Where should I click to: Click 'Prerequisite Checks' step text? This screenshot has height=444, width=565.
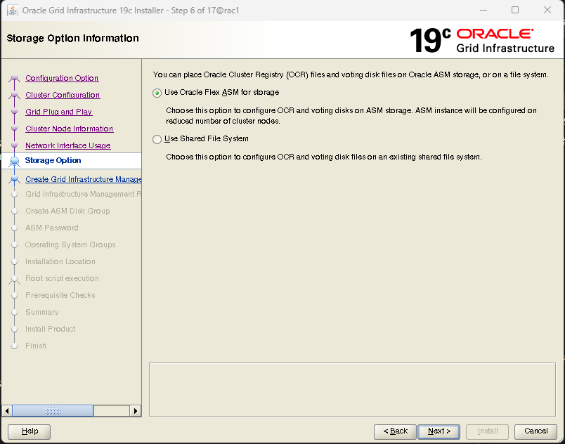(x=60, y=295)
